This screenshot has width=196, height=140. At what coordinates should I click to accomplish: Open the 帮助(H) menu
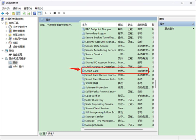[39, 8]
